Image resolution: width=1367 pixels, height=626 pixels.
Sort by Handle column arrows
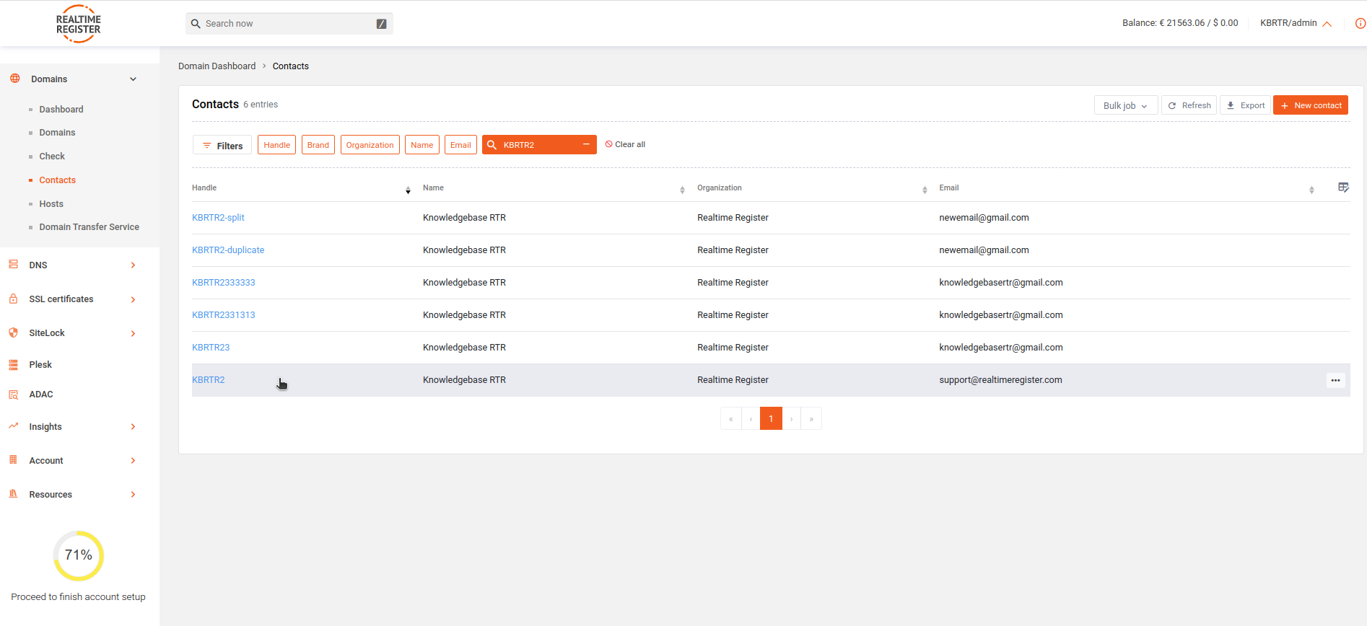pyautogui.click(x=408, y=190)
